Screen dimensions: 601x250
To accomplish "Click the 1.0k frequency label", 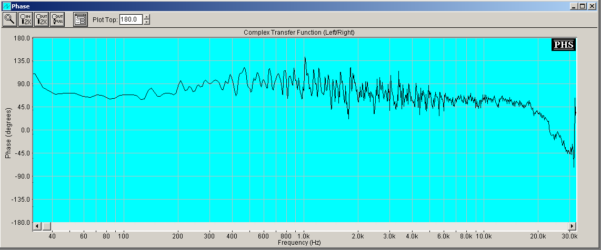I will pos(304,237).
